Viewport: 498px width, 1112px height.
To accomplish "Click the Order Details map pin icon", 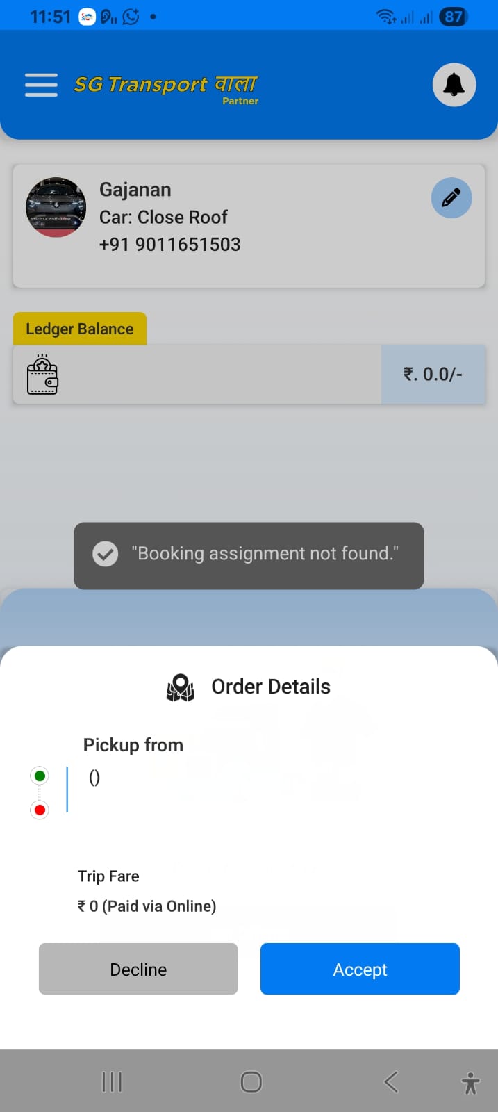I will coord(181,687).
